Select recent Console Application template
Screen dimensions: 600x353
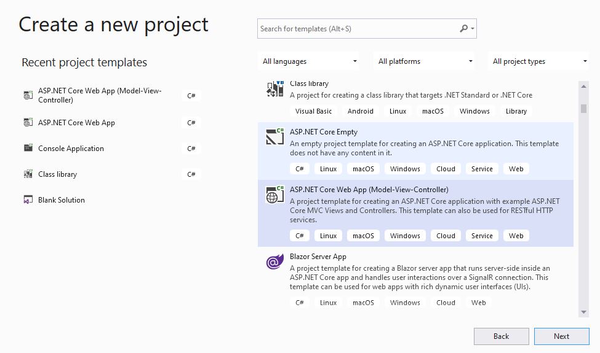click(112, 149)
